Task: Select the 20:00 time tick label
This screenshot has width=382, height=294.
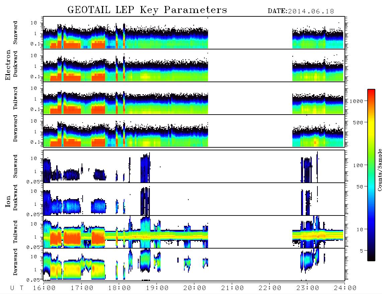Action: pyautogui.click(x=195, y=288)
